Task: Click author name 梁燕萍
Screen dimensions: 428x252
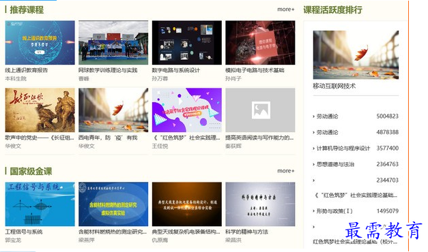Action: click(87, 240)
